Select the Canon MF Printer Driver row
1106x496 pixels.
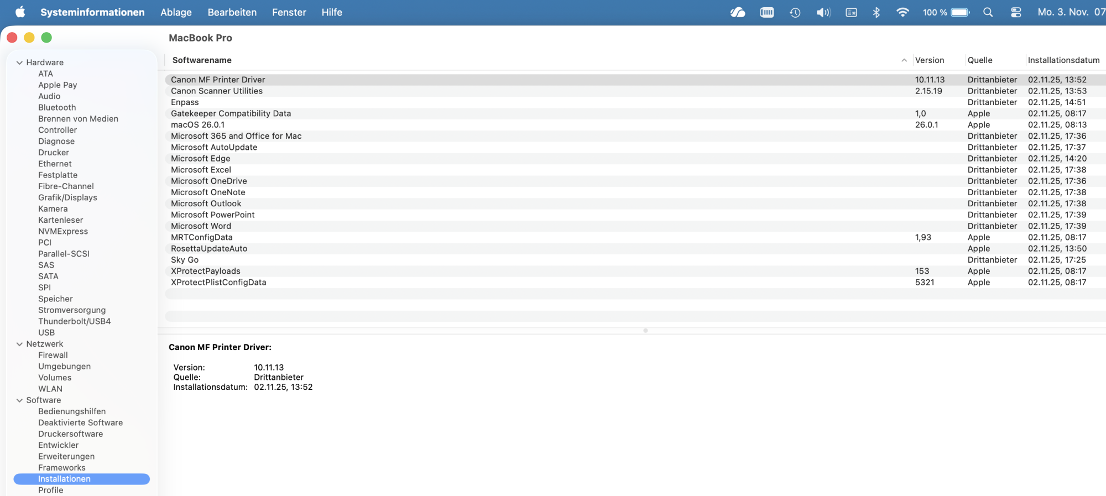635,80
